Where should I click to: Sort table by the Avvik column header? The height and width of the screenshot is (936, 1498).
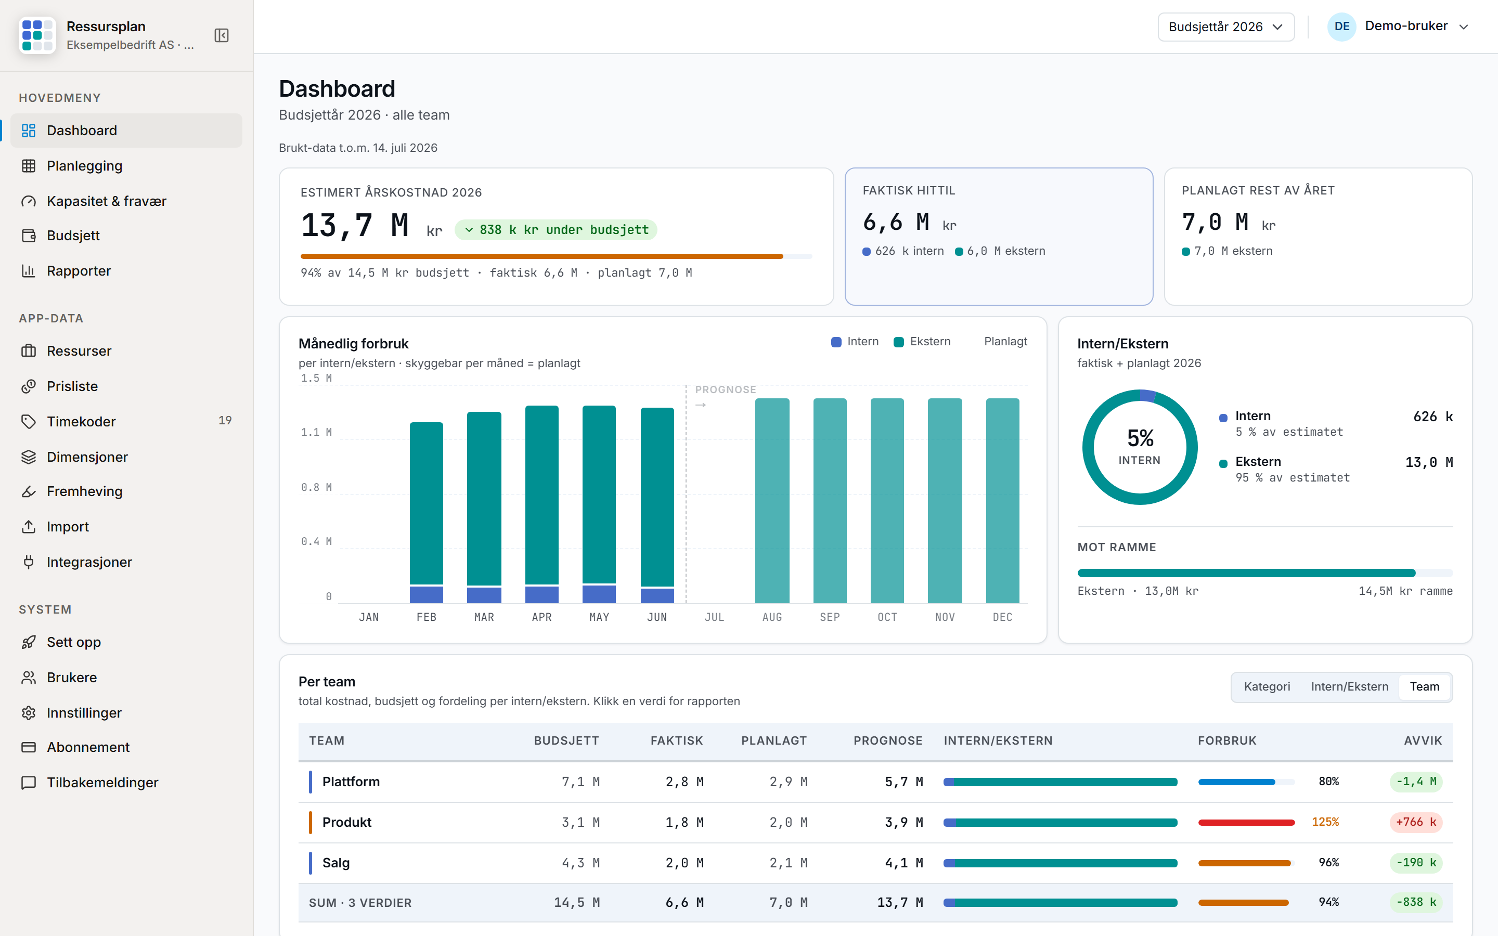[1423, 741]
